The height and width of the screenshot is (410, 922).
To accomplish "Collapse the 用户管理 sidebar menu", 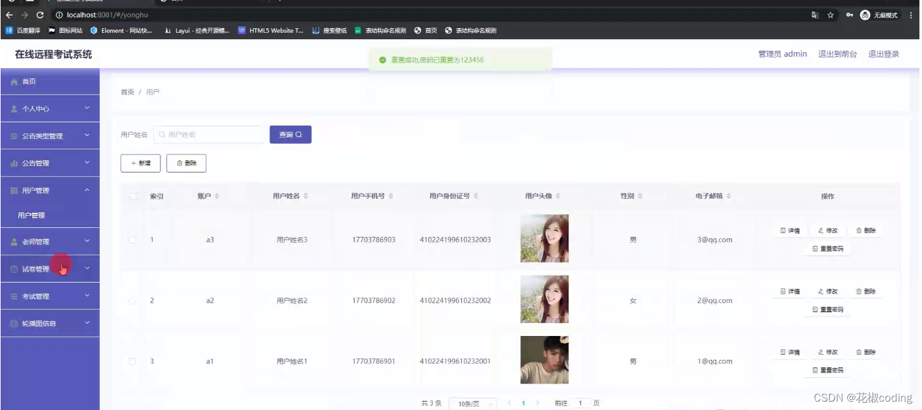I will tap(50, 191).
